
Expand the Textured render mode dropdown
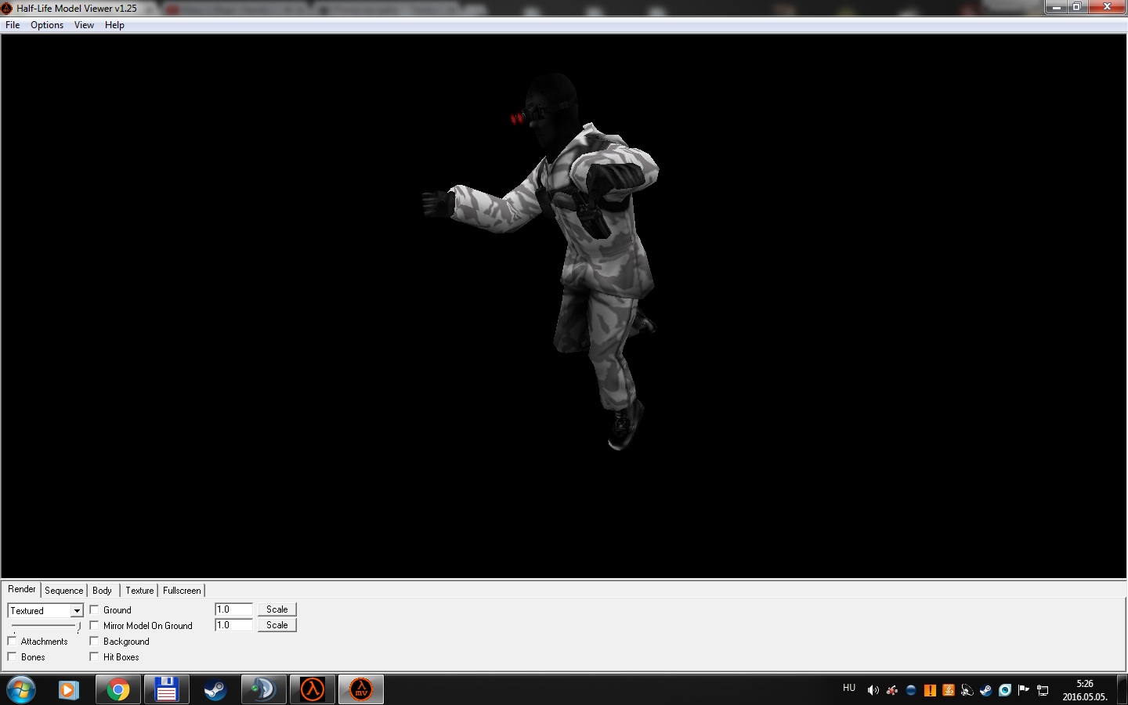point(77,610)
